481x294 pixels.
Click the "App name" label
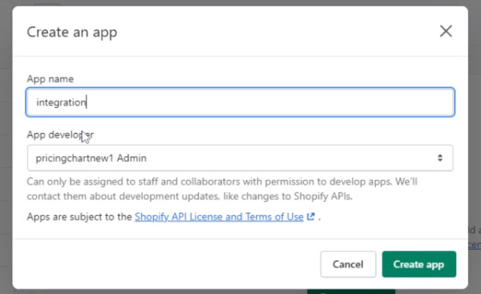coord(50,79)
